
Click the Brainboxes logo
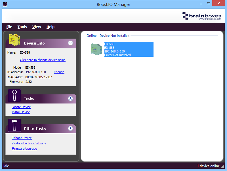(x=202, y=16)
